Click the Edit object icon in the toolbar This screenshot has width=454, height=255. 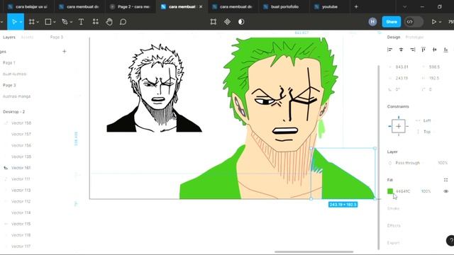tap(214, 22)
